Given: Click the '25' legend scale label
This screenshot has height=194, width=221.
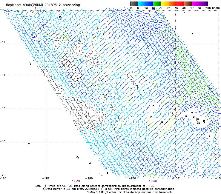Looking at the screenshot, I should [x=169, y=8].
